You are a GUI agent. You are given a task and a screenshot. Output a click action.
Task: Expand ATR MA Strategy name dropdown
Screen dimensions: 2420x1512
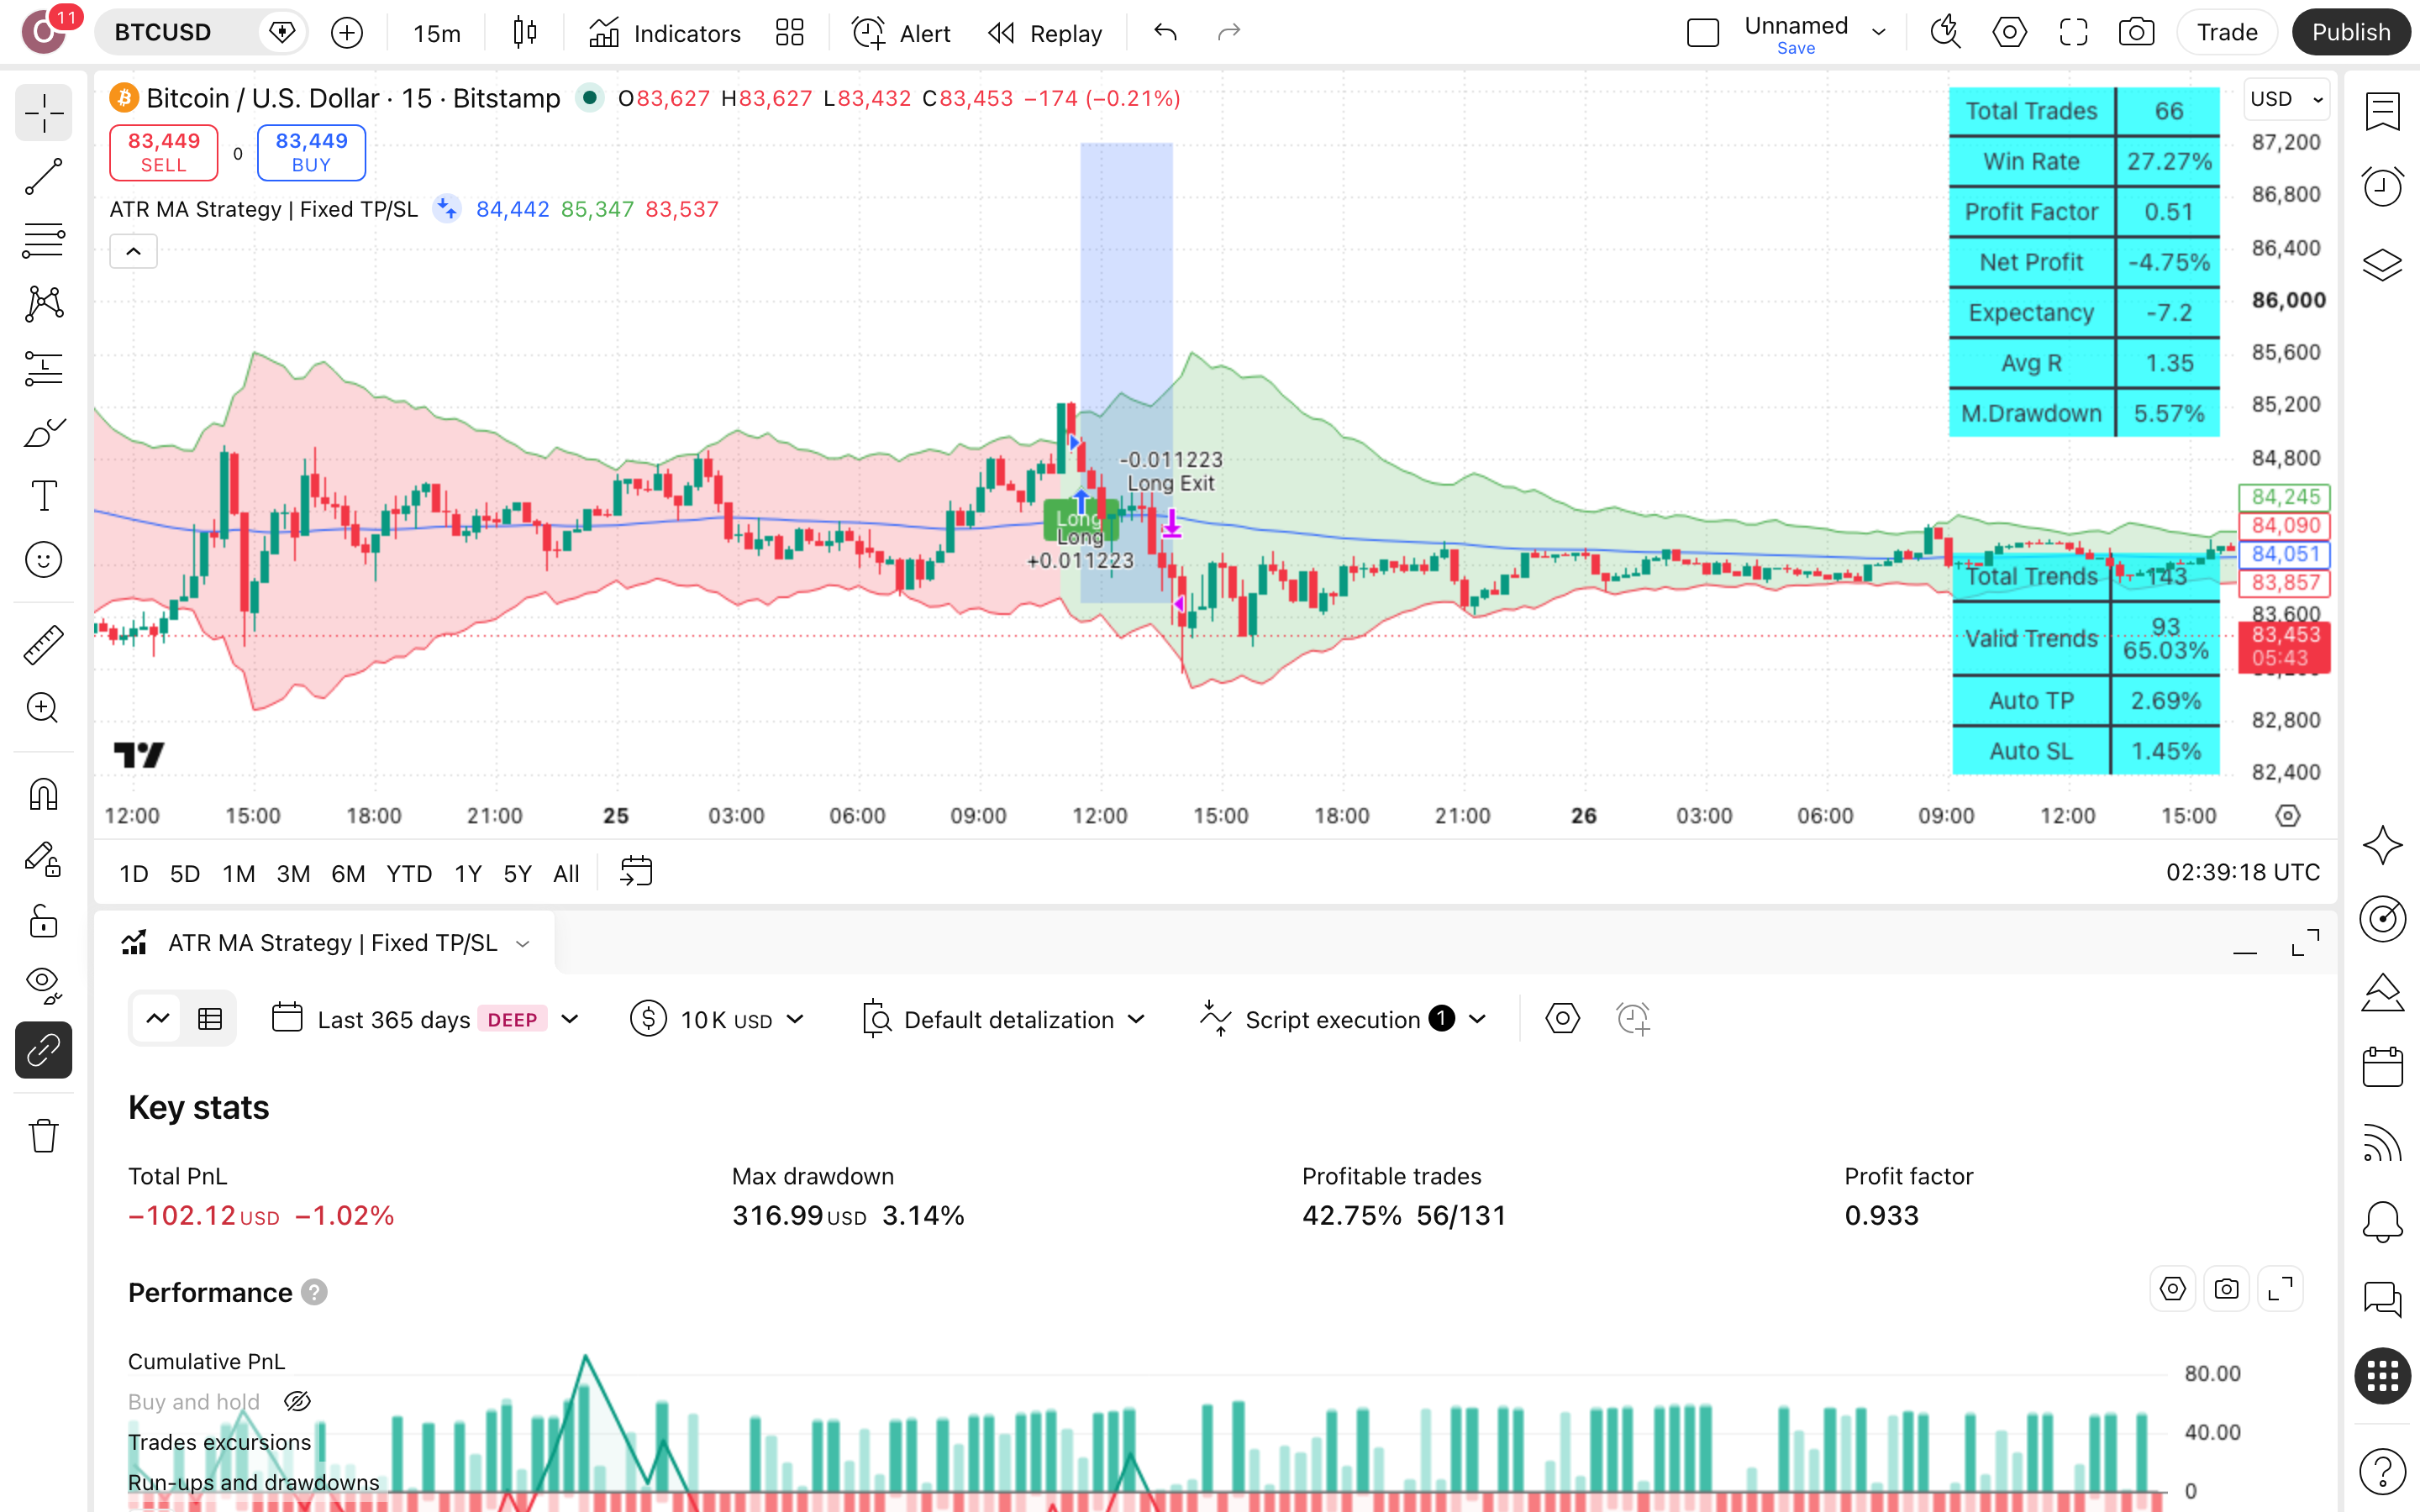pyautogui.click(x=522, y=944)
